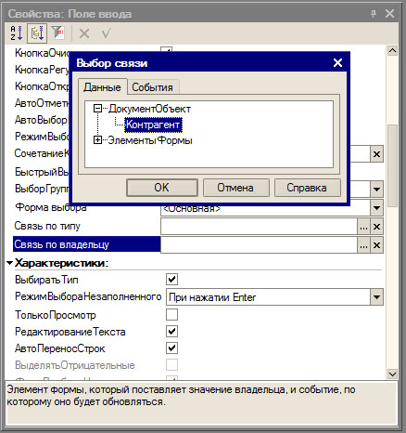Click the properties list scroll-up arrow

(x=392, y=50)
